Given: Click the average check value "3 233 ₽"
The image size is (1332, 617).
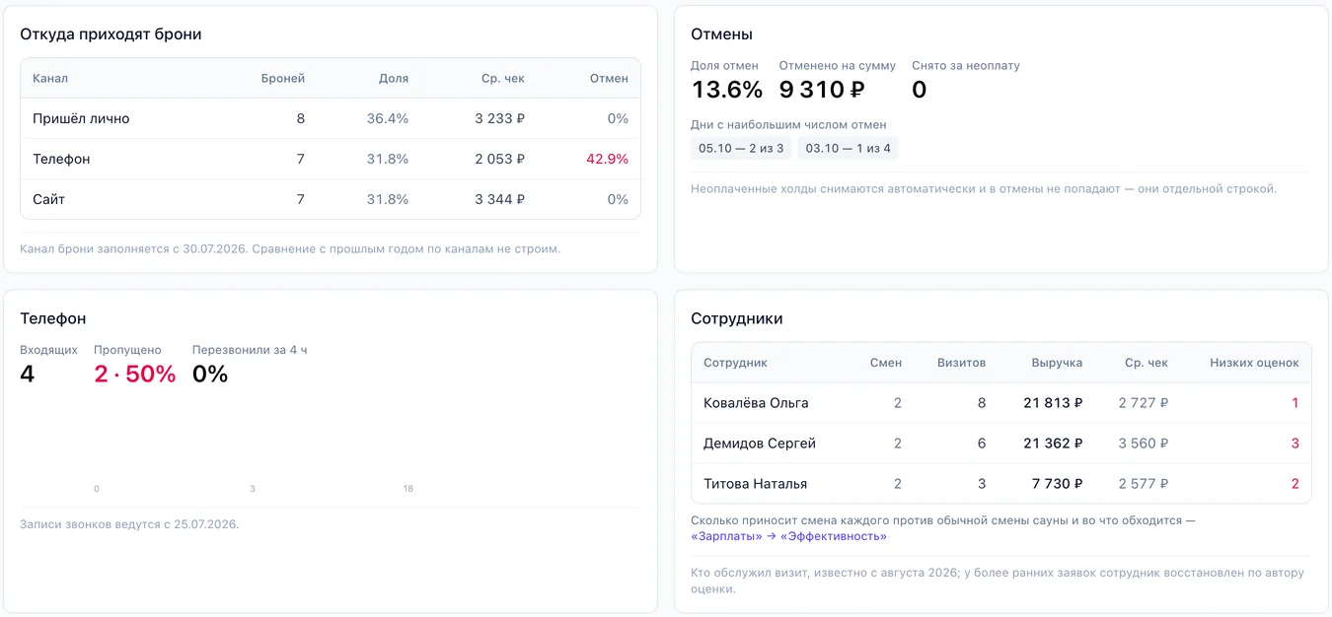Looking at the screenshot, I should click(499, 118).
